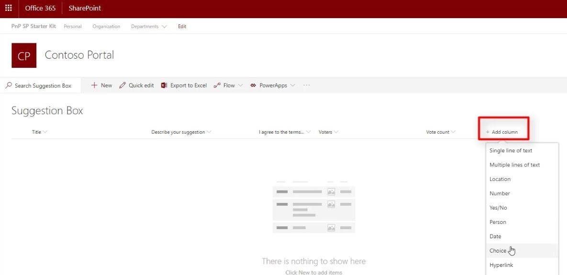Choose Multiple lines of text column type

522,165
